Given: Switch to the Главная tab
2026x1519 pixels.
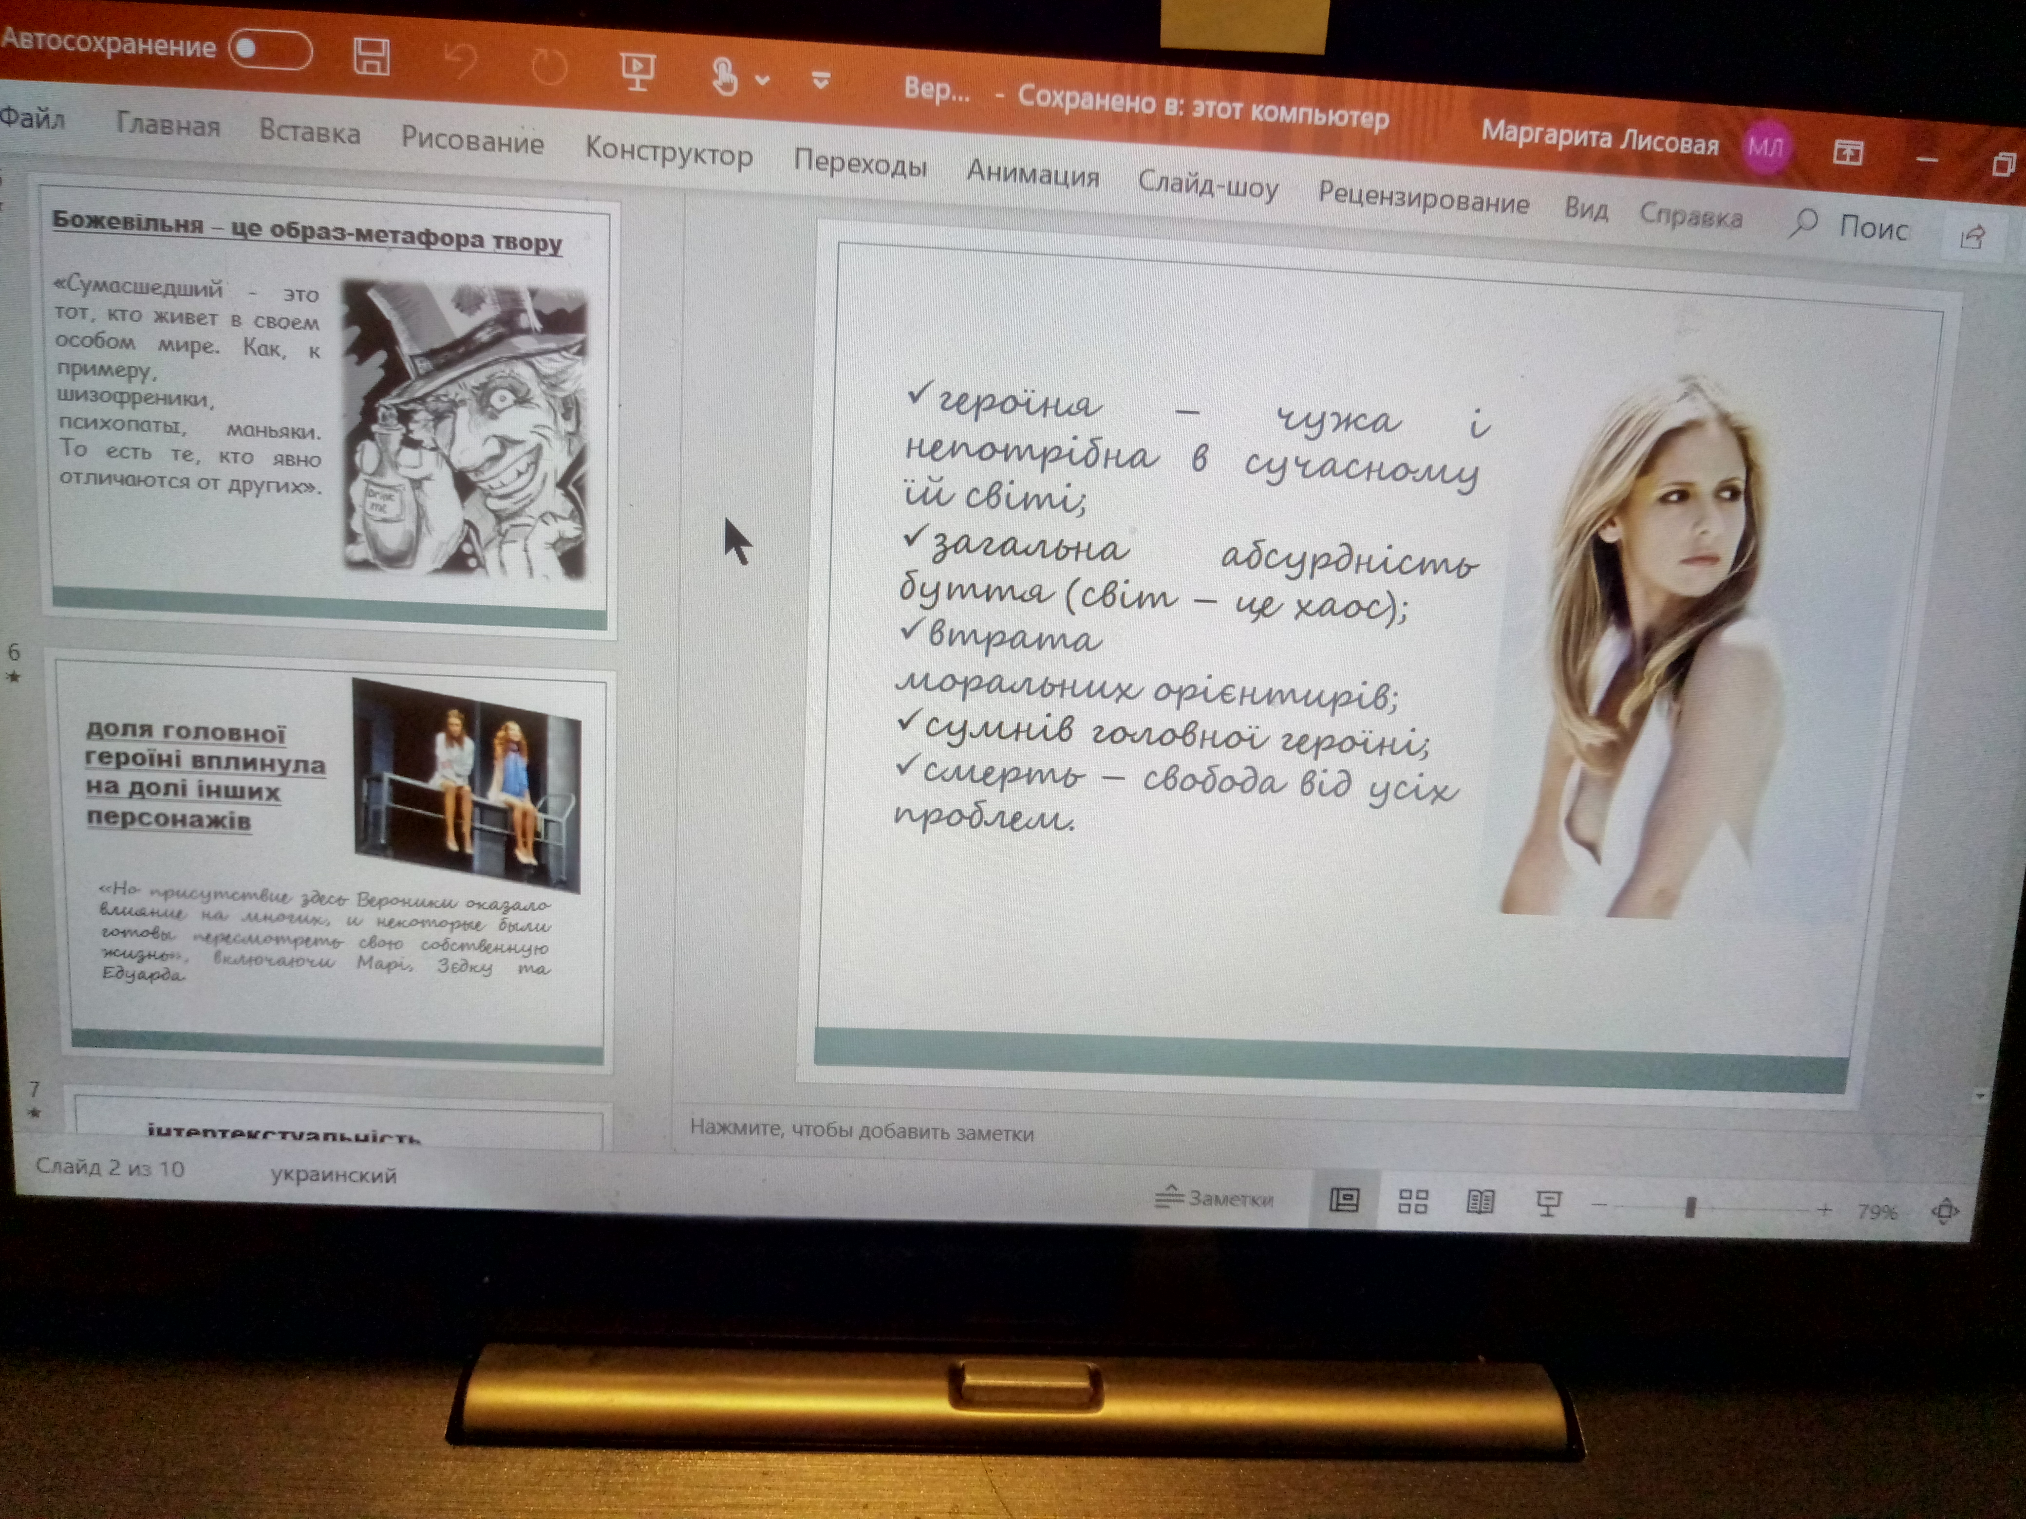Looking at the screenshot, I should click(x=168, y=125).
